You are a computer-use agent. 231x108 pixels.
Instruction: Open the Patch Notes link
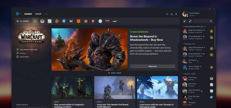(23, 57)
